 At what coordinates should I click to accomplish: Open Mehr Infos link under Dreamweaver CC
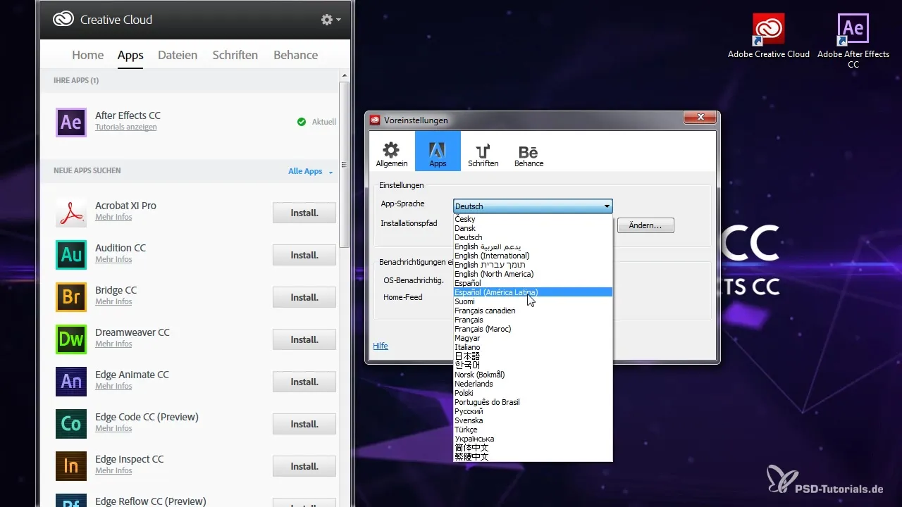[x=113, y=344]
